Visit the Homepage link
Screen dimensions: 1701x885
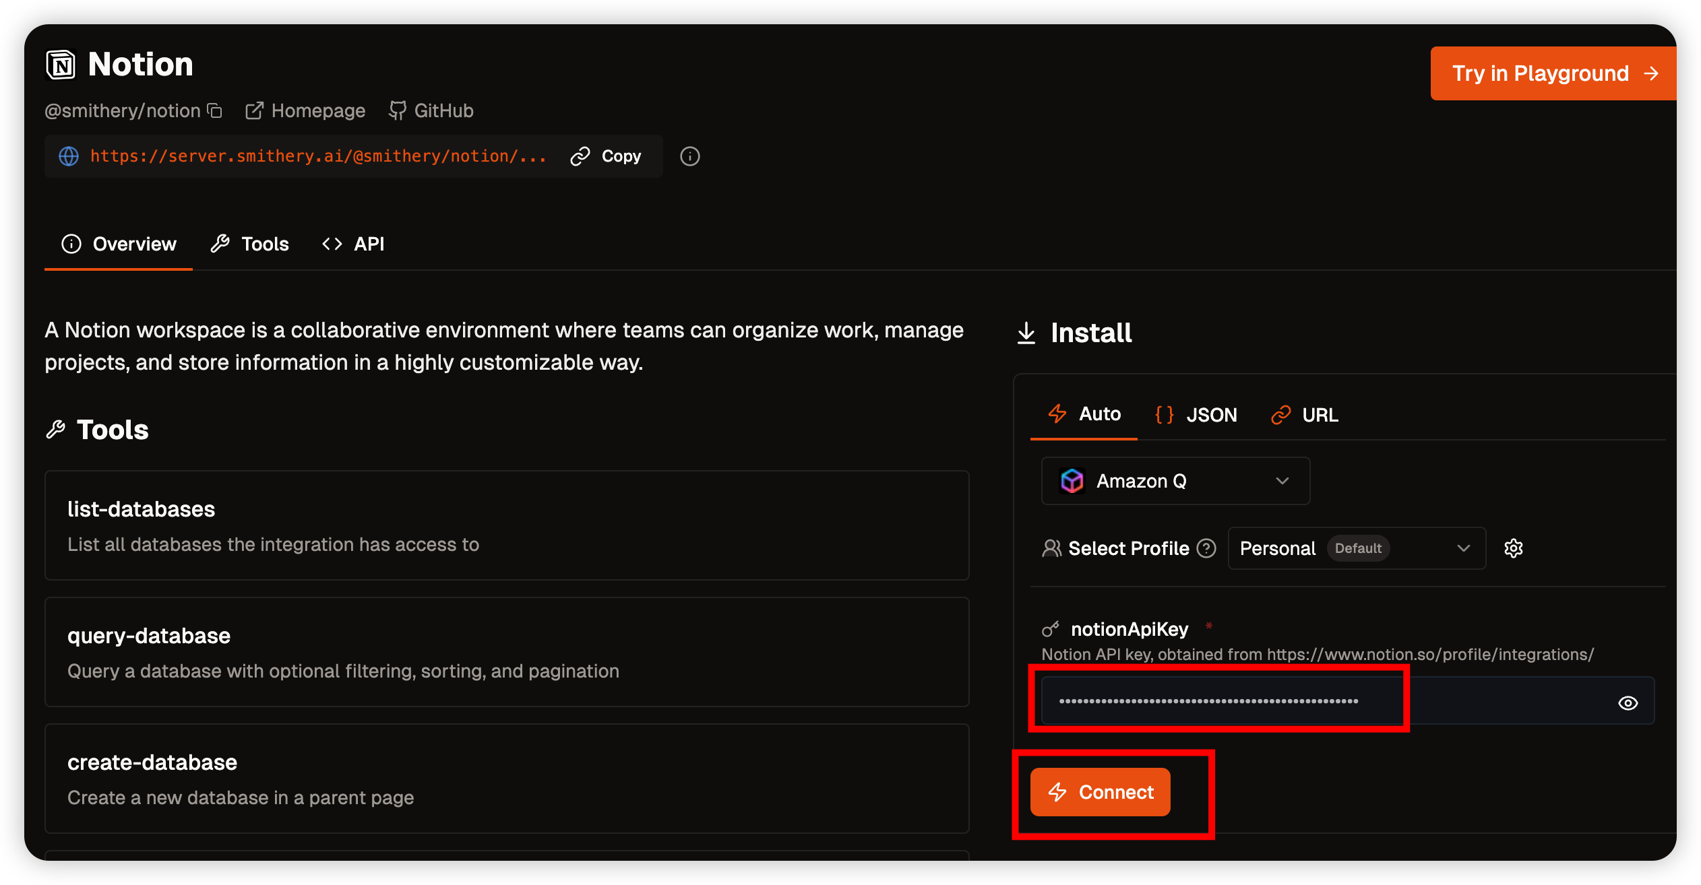click(x=305, y=110)
